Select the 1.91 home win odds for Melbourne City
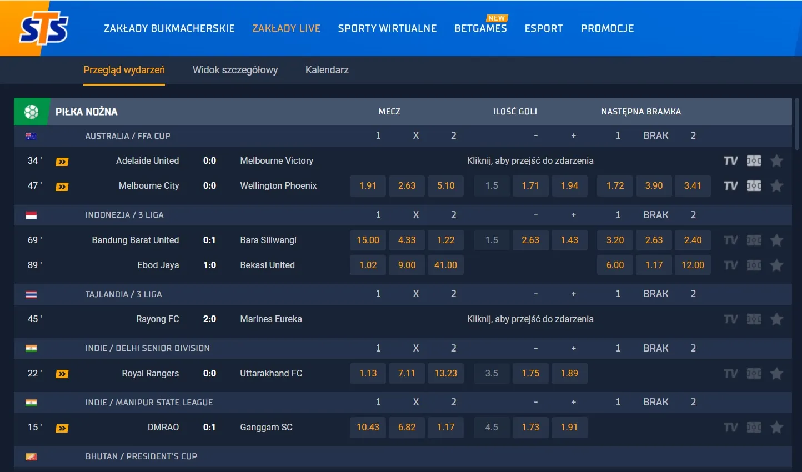802x472 pixels. pos(367,185)
